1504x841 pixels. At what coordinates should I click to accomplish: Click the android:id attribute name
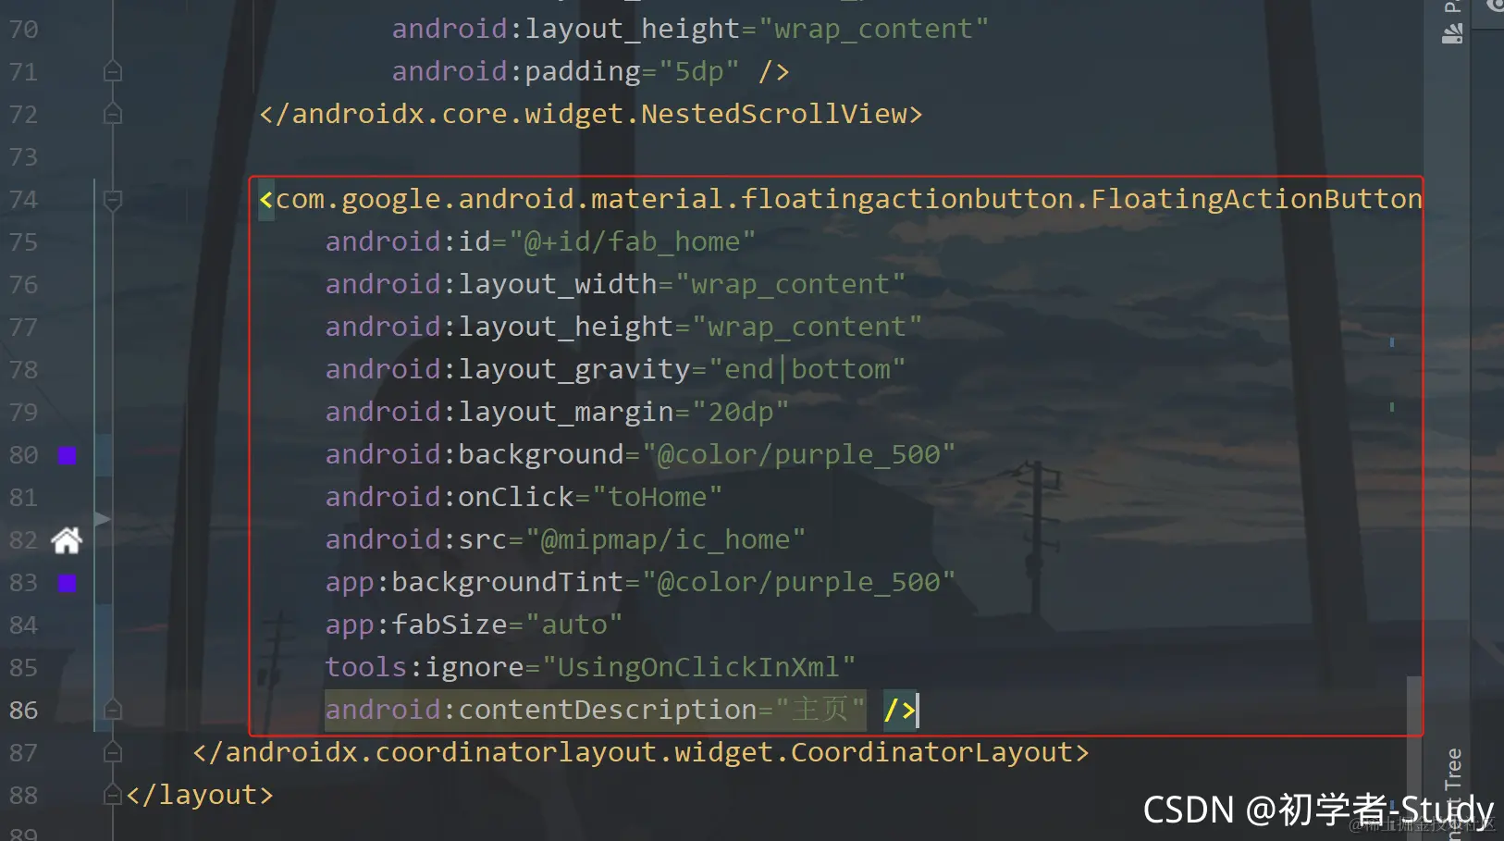408,242
